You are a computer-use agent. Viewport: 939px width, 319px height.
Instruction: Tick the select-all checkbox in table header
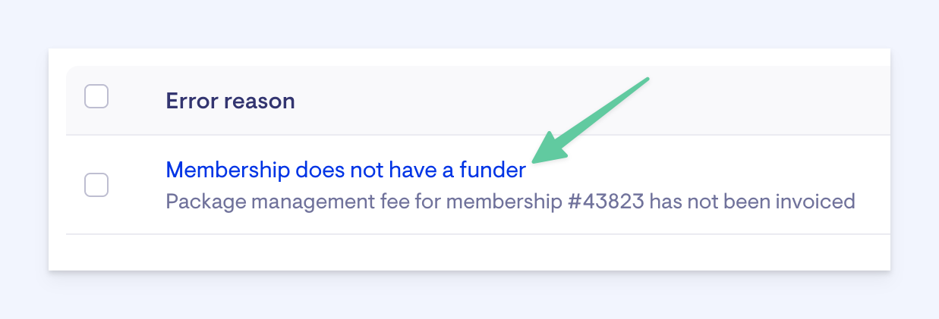point(96,97)
